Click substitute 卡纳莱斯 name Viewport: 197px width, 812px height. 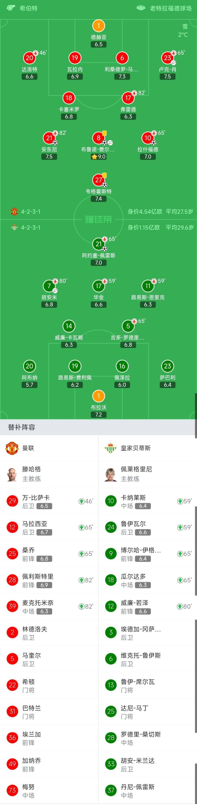(133, 498)
